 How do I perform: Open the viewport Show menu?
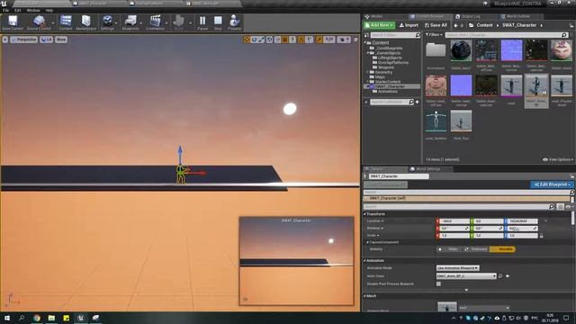tap(61, 40)
